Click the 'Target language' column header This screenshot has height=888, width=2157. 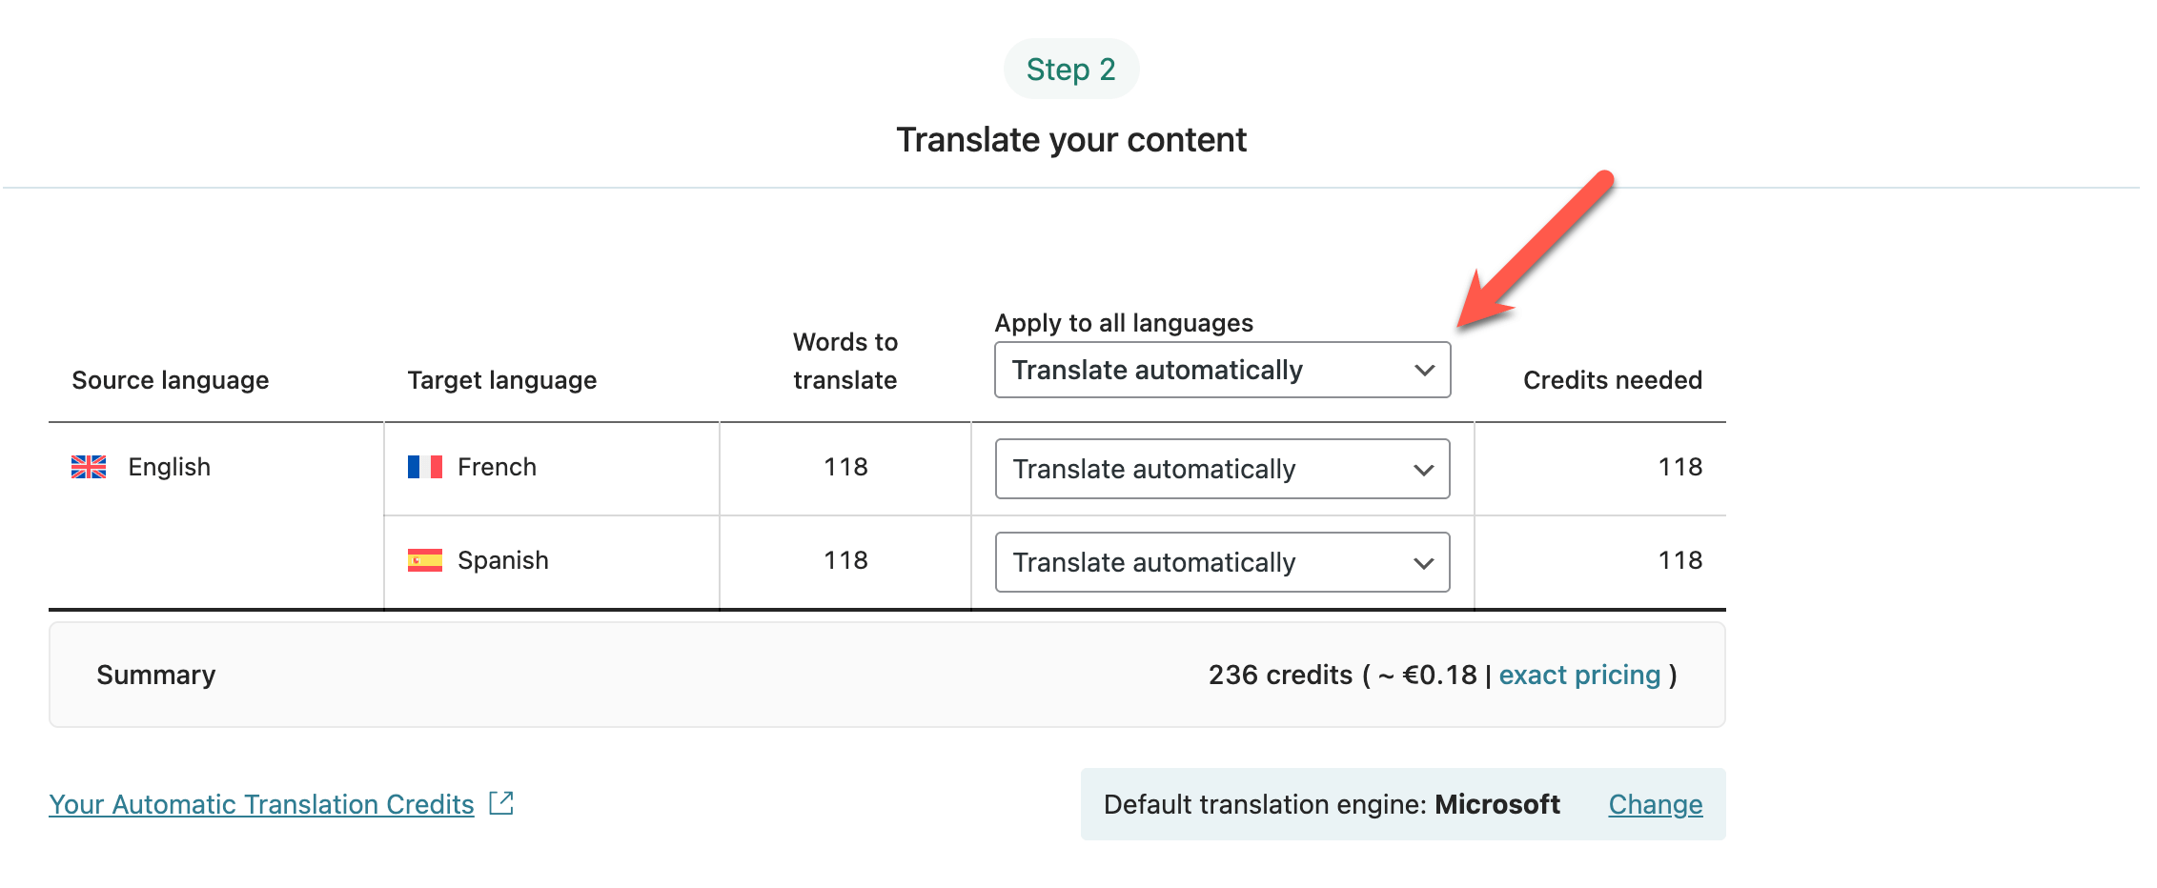(502, 380)
